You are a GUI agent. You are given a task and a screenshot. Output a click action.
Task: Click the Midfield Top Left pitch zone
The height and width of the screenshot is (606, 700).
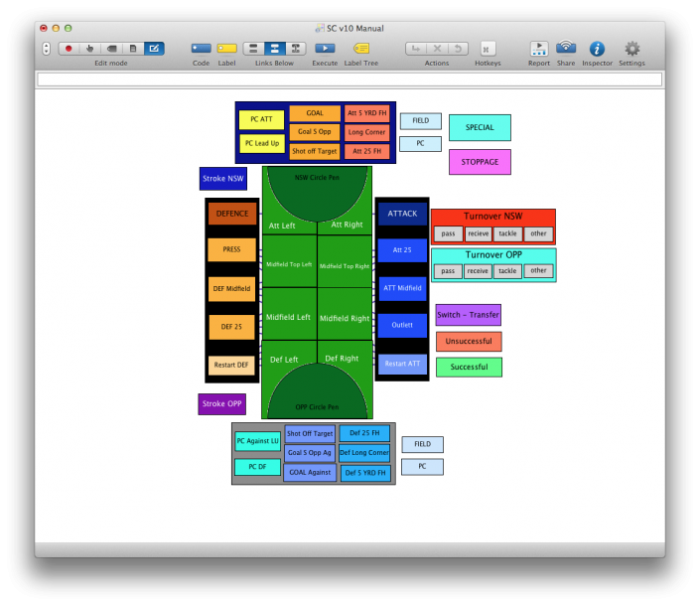coord(289,265)
